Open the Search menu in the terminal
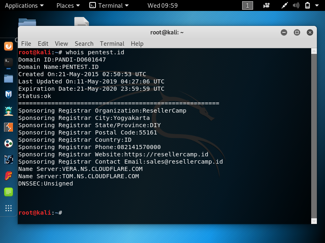This screenshot has height=243, width=325. point(84,43)
